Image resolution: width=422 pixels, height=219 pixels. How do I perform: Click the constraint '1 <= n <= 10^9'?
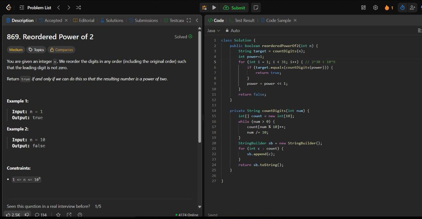coord(27,179)
